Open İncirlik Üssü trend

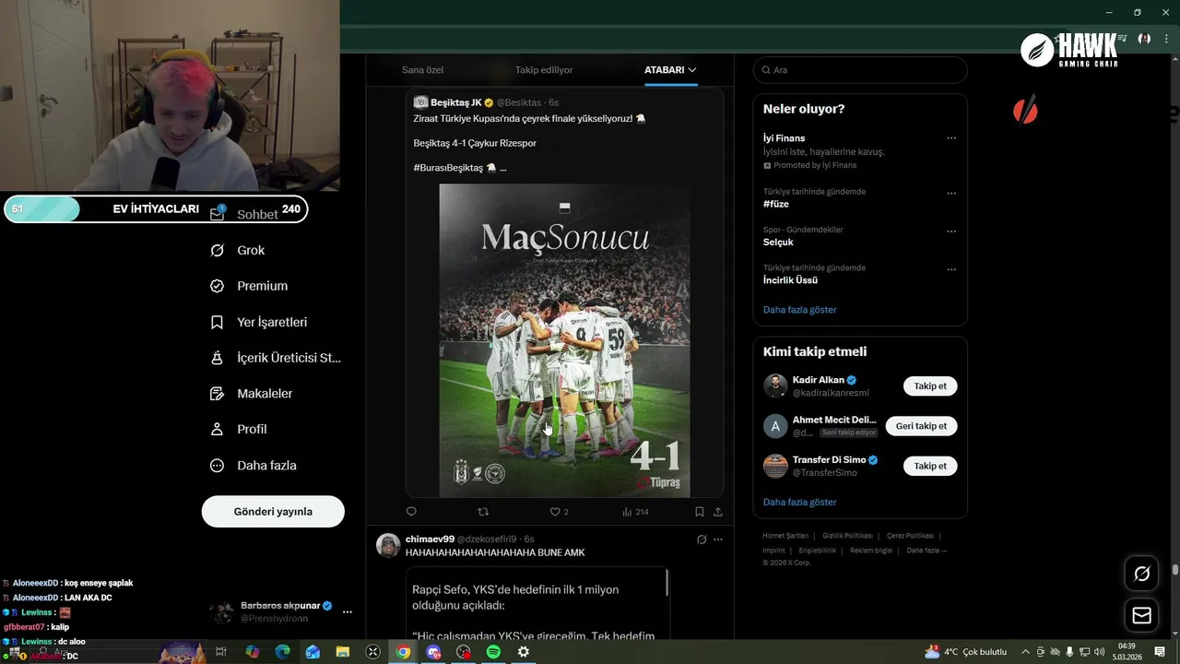coord(791,279)
